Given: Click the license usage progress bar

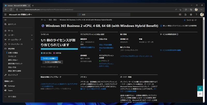Looking at the screenshot, I should click(x=59, y=49).
